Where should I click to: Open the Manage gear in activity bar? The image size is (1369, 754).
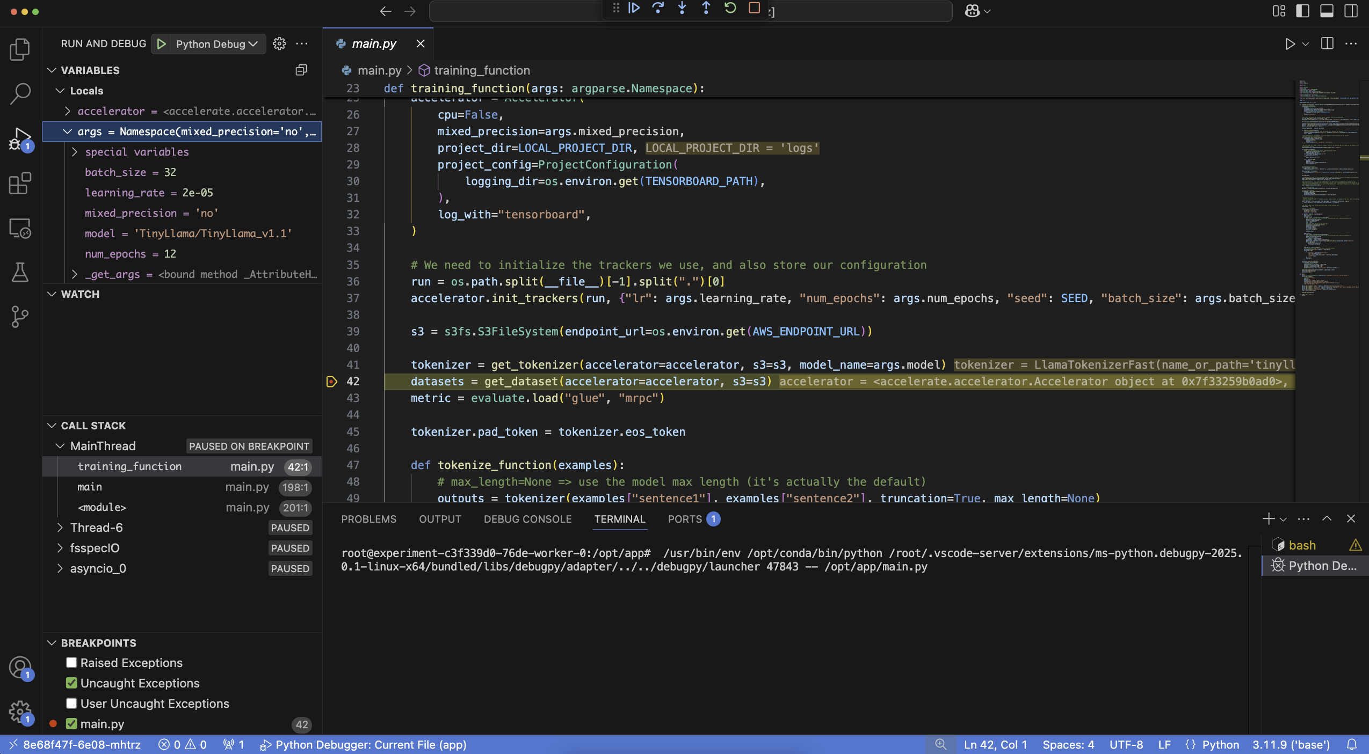point(20,713)
